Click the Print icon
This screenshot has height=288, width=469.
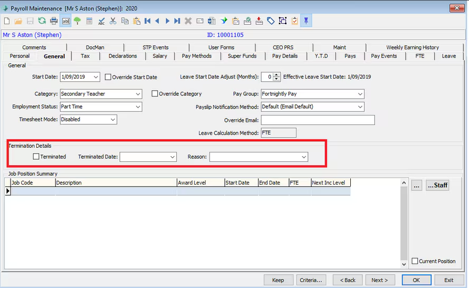(x=54, y=21)
